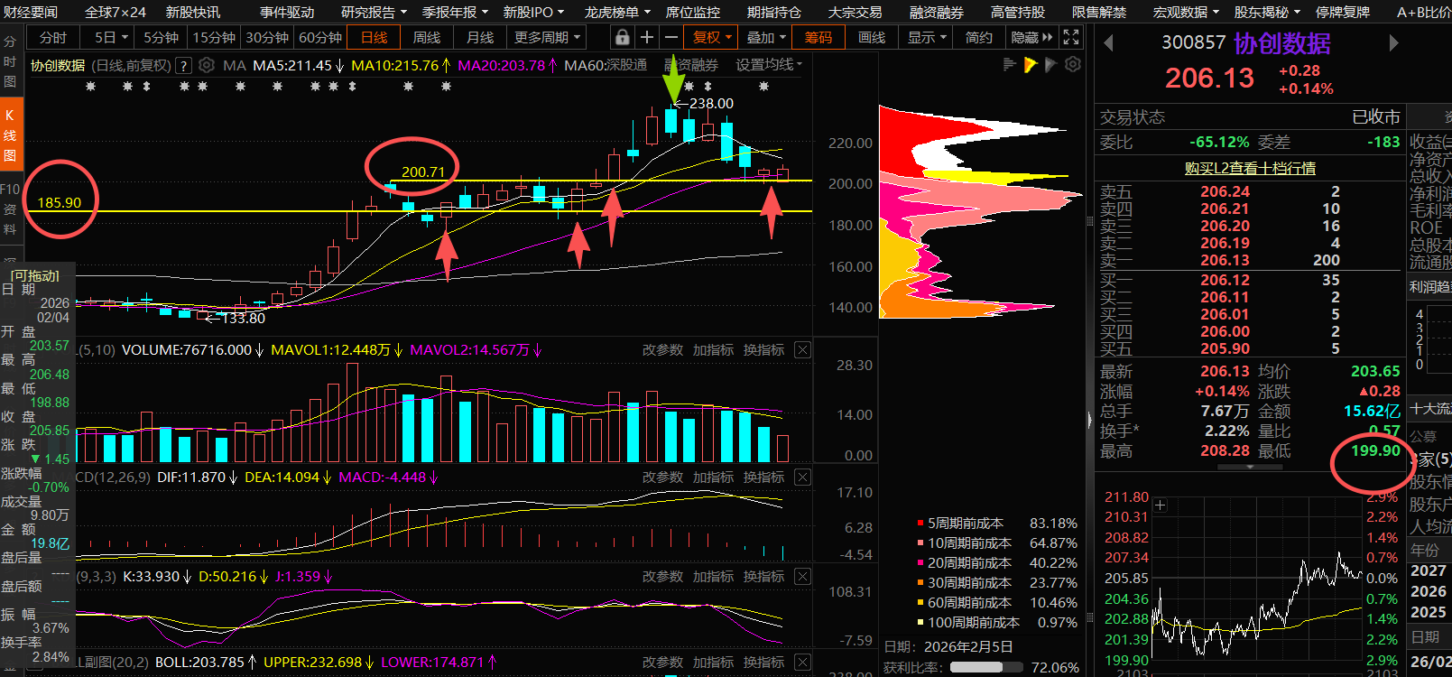This screenshot has height=677, width=1452.
Task: Select the 月线 monthly period
Action: coord(480,37)
